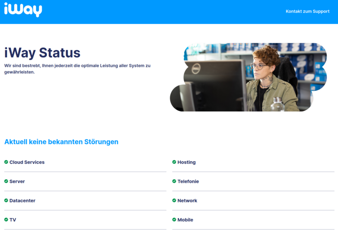The image size is (338, 239).
Task: Click the green check icon next to TV
Action: click(x=6, y=220)
